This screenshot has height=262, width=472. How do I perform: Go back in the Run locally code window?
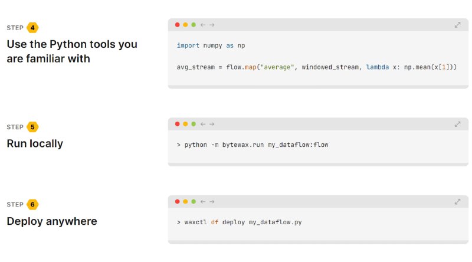[203, 124]
